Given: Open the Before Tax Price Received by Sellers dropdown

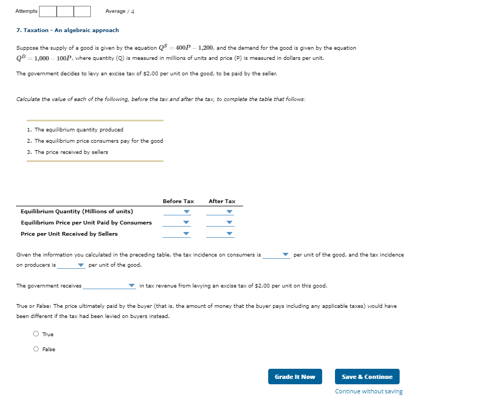Looking at the screenshot, I should coord(186,234).
